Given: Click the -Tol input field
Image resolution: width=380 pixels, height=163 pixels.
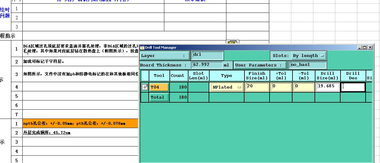Looking at the screenshot, I should pos(304,87).
